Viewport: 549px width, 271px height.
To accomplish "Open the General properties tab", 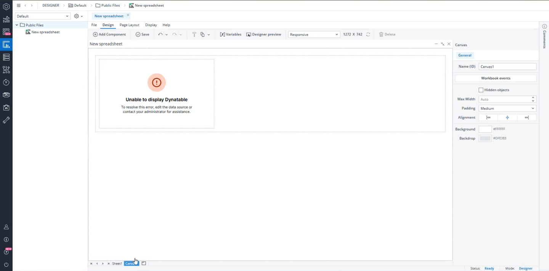I will (465, 55).
